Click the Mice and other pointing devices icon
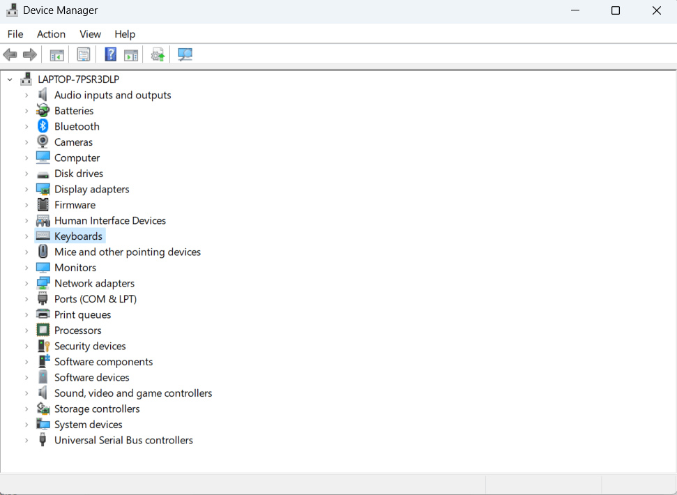This screenshot has width=677, height=495. [43, 252]
